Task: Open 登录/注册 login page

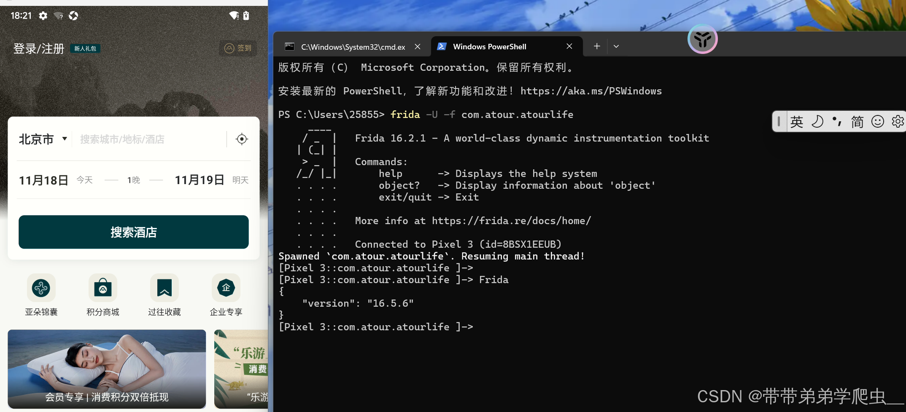Action: [x=39, y=48]
